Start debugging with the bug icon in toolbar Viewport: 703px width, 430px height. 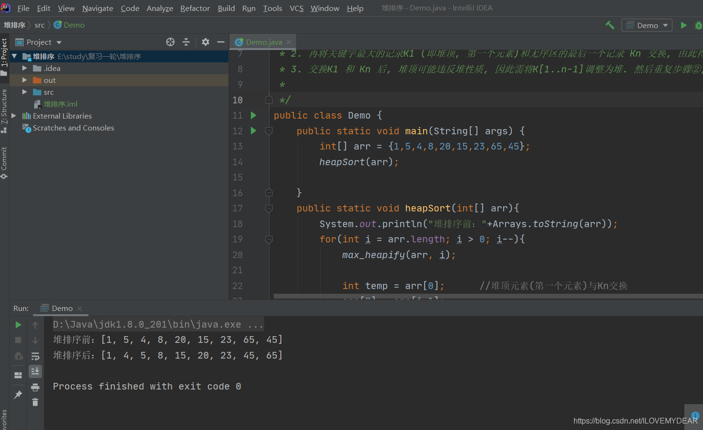point(699,25)
